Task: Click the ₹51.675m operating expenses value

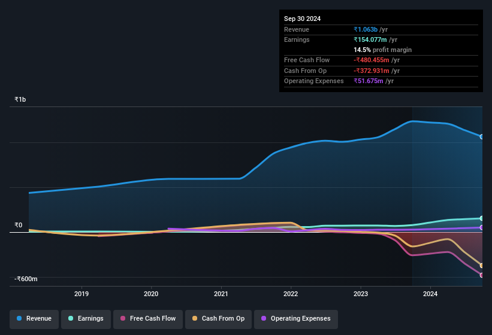Action: click(369, 81)
